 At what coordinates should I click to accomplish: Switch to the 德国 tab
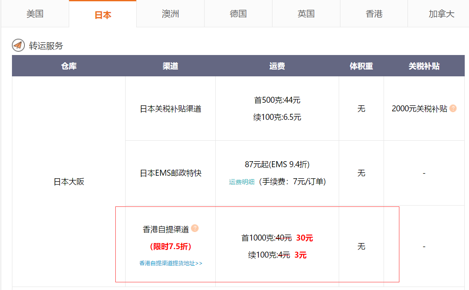(238, 14)
